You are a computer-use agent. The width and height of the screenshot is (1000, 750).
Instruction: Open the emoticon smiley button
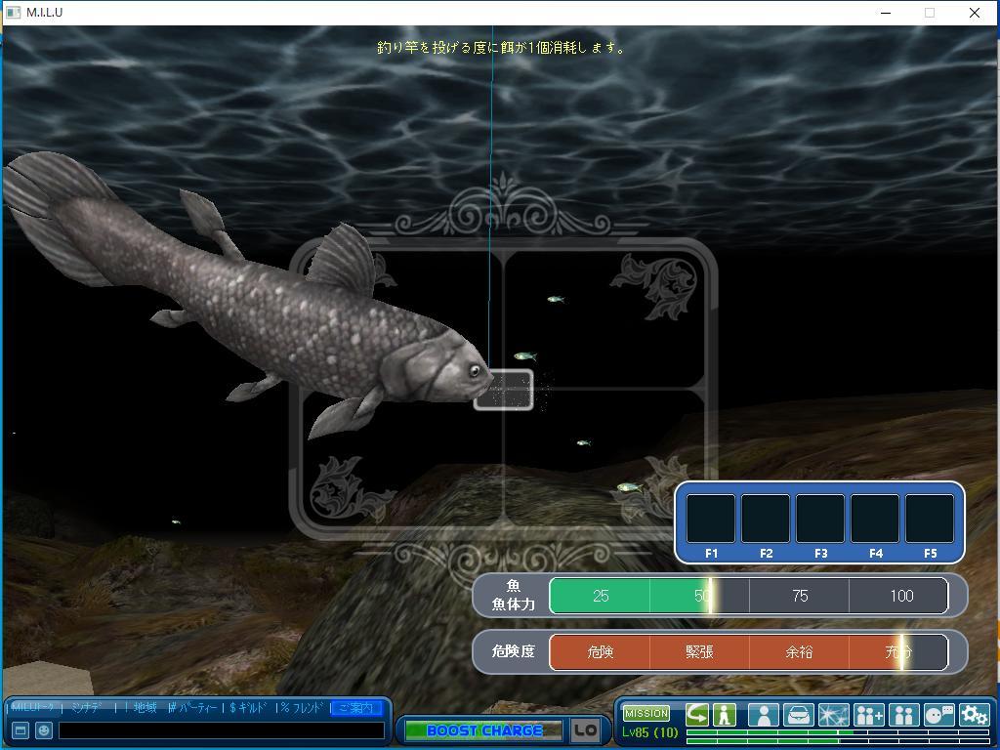click(x=44, y=730)
